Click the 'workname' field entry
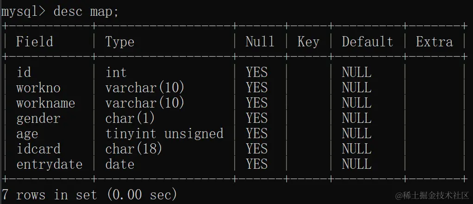The height and width of the screenshot is (204, 473). (x=45, y=103)
